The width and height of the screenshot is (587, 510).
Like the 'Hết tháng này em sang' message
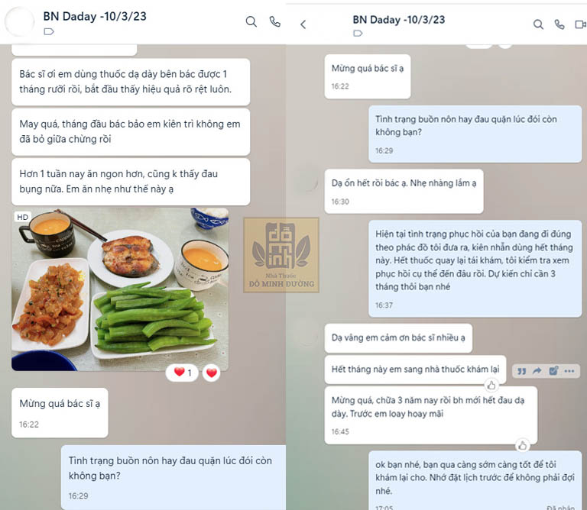[x=491, y=385]
